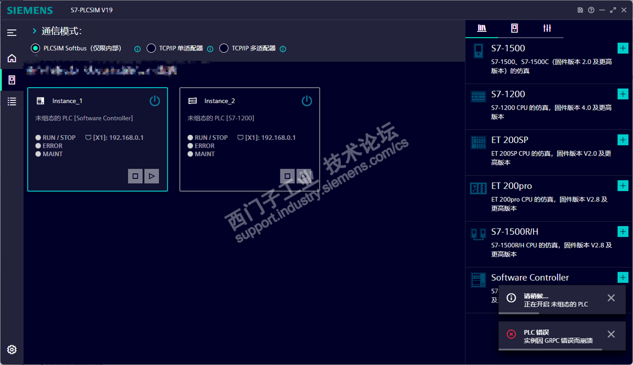
Task: Dismiss the 请稍候 notification
Action: point(611,298)
